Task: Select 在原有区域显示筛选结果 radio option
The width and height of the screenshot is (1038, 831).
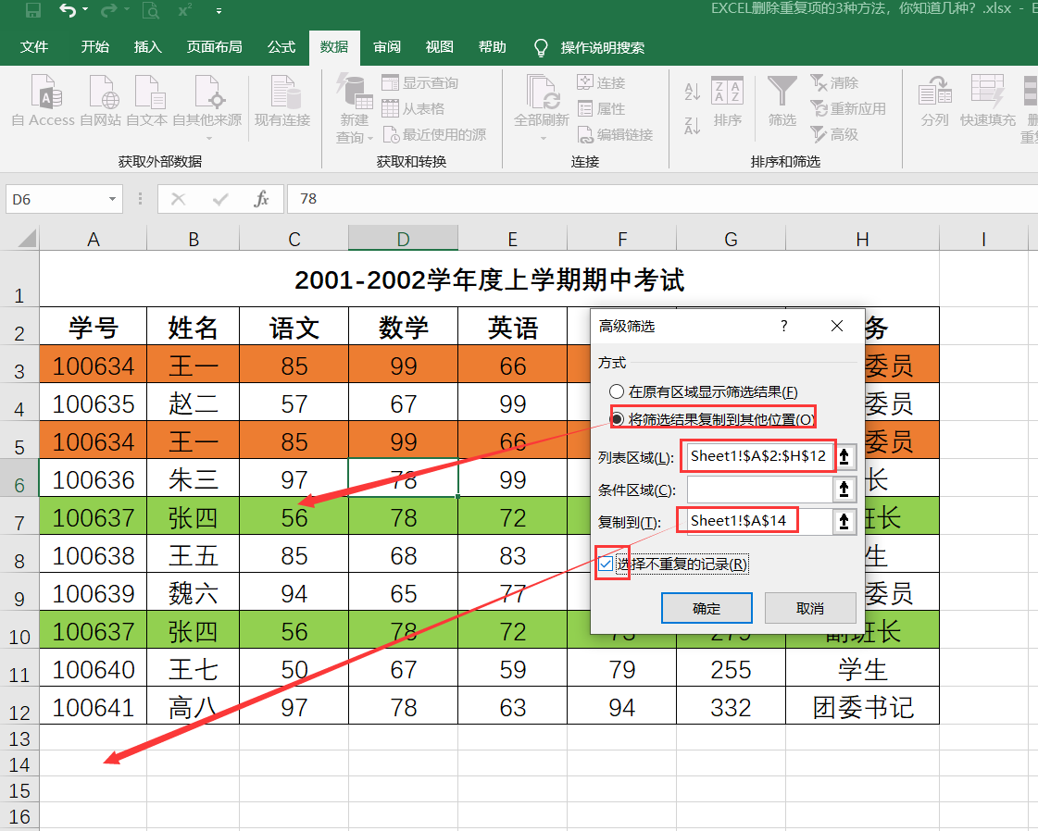Action: click(x=617, y=391)
